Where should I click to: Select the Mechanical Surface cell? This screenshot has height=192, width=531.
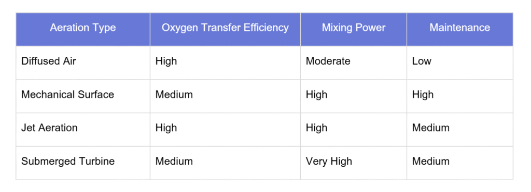pyautogui.click(x=83, y=96)
